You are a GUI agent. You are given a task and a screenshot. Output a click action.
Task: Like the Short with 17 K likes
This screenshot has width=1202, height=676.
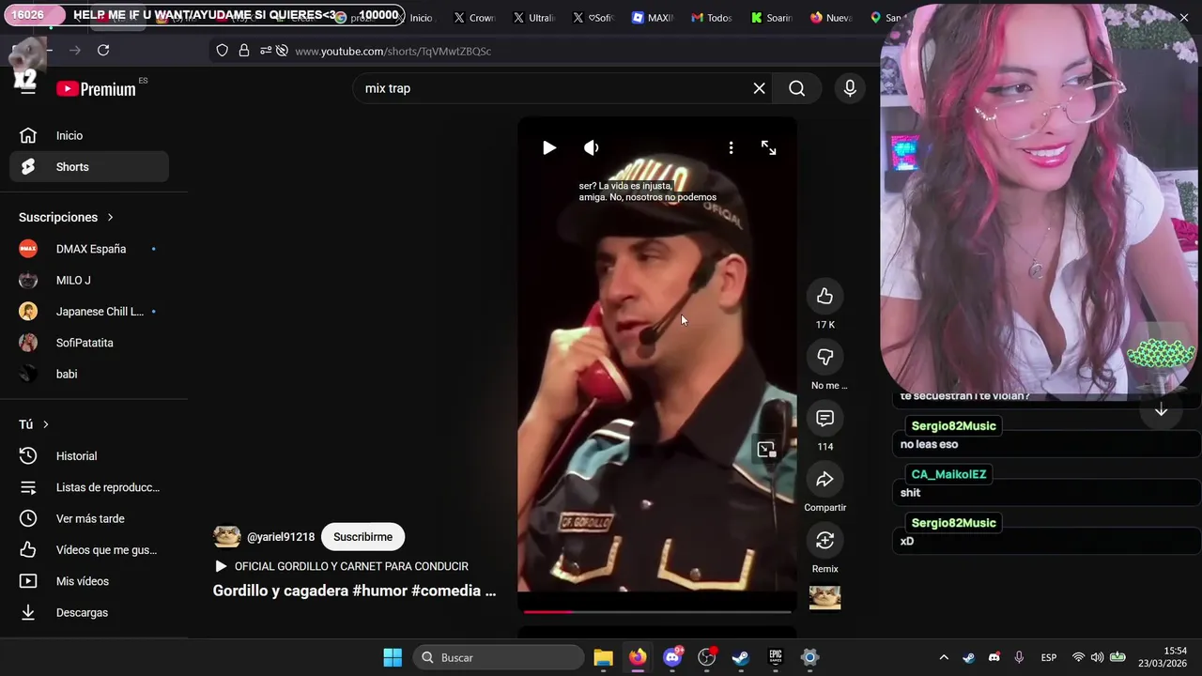click(824, 297)
